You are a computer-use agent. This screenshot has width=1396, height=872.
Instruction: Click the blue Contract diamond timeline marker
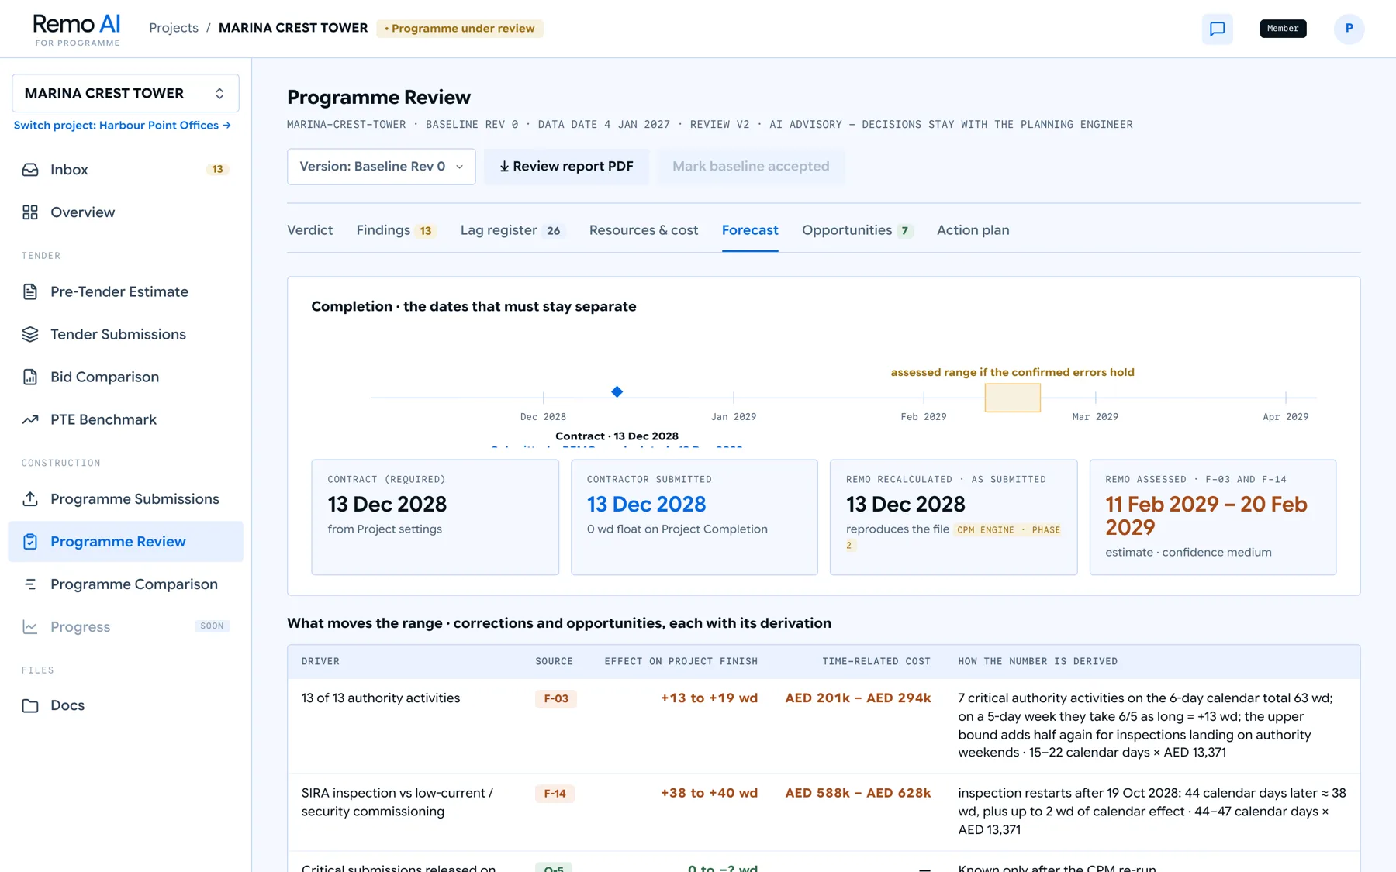[617, 392]
